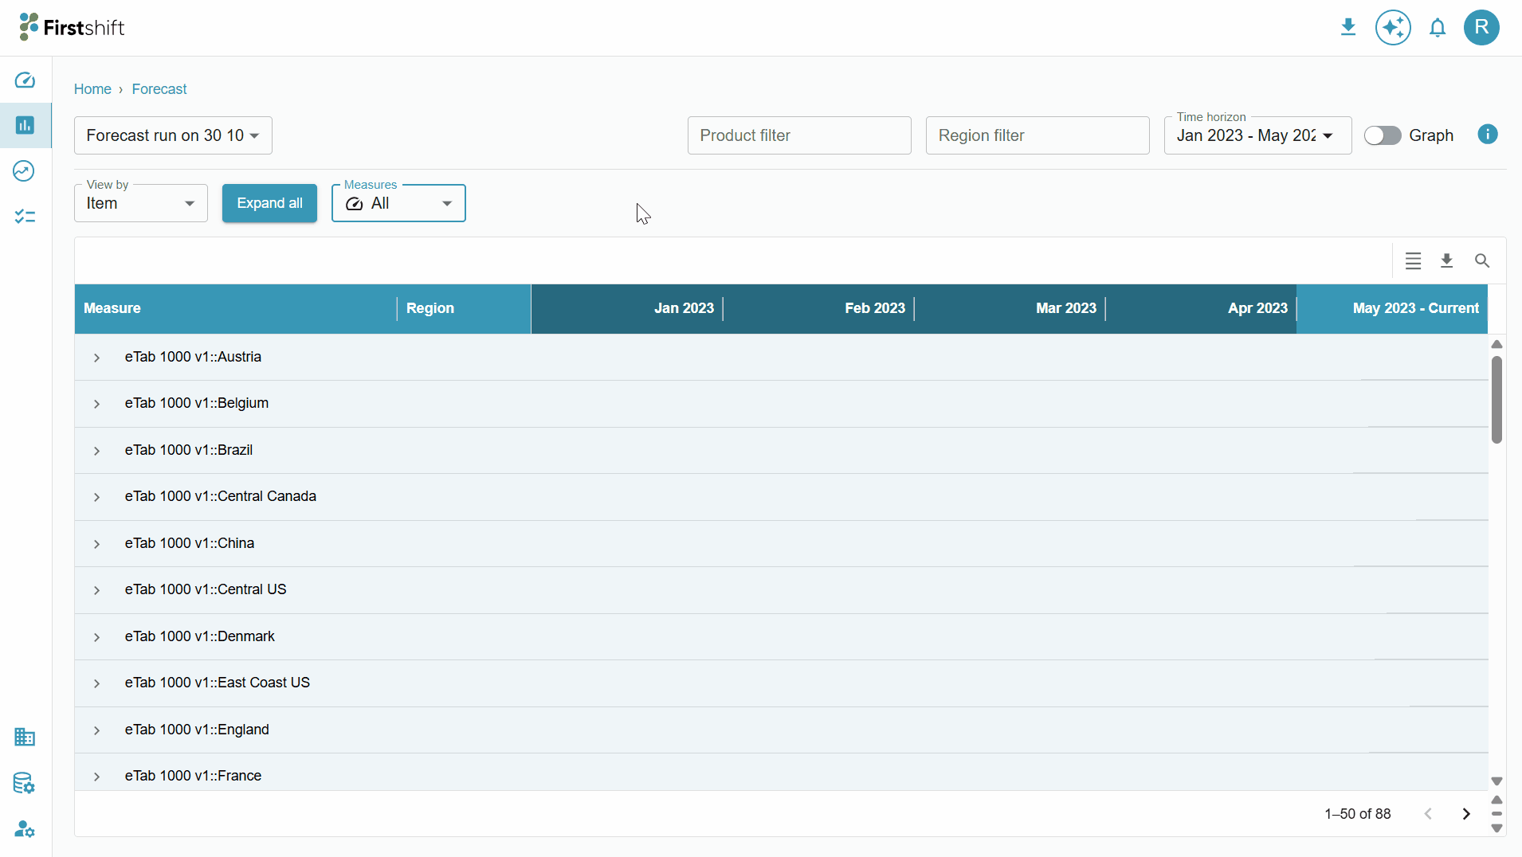This screenshot has height=857, width=1522.
Task: Click the download icon in top header
Action: pyautogui.click(x=1348, y=28)
